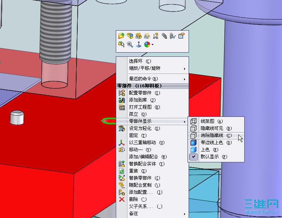The height and width of the screenshot is (218, 282).
Task: Click the 设定为轻化 icon
Action: click(x=122, y=128)
